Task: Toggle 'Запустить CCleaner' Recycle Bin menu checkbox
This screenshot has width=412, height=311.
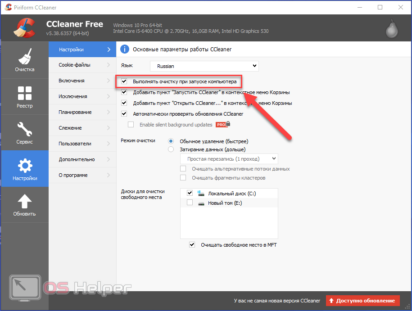Action: [124, 92]
